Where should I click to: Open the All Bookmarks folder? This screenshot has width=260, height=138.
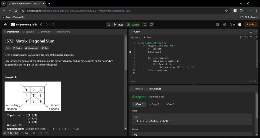(x=249, y=17)
